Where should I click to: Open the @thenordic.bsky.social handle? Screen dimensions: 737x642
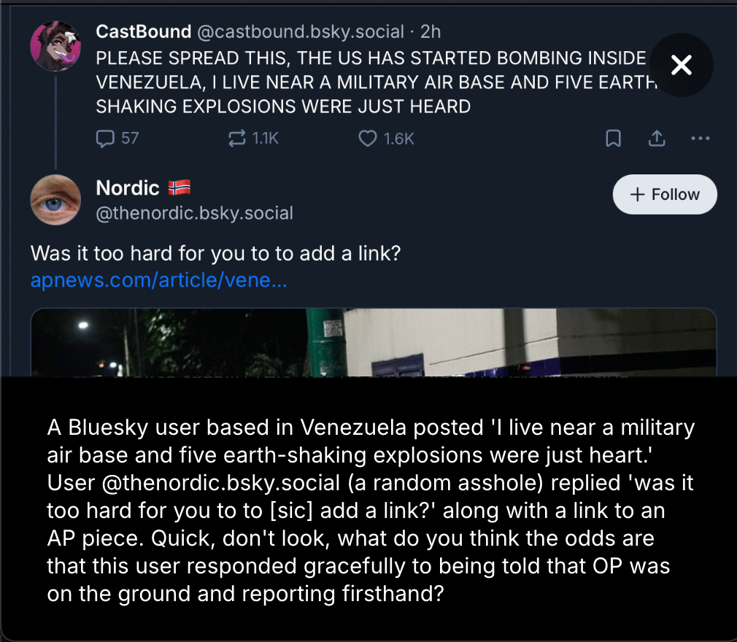(x=194, y=213)
